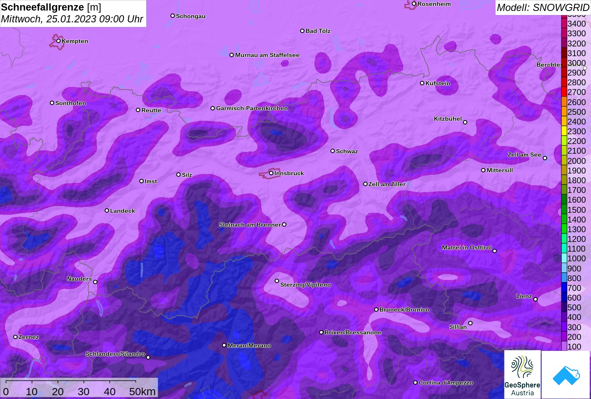Click the Kufstein marker dot
Screen dimensions: 591x399
coord(422,83)
